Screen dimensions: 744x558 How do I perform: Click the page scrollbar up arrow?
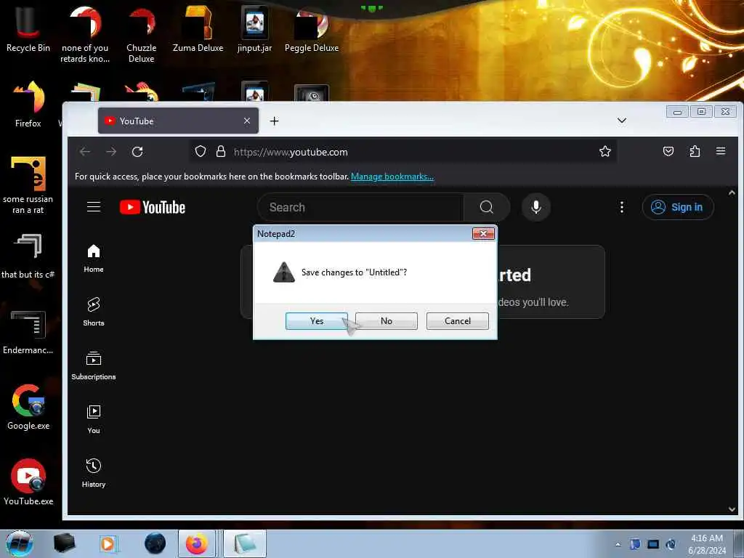point(732,193)
